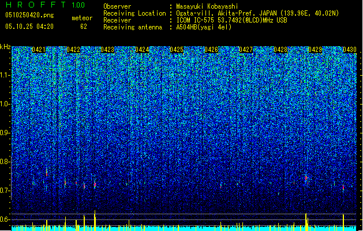Click the 0422 time marker
The height and width of the screenshot is (231, 363).
73,50
